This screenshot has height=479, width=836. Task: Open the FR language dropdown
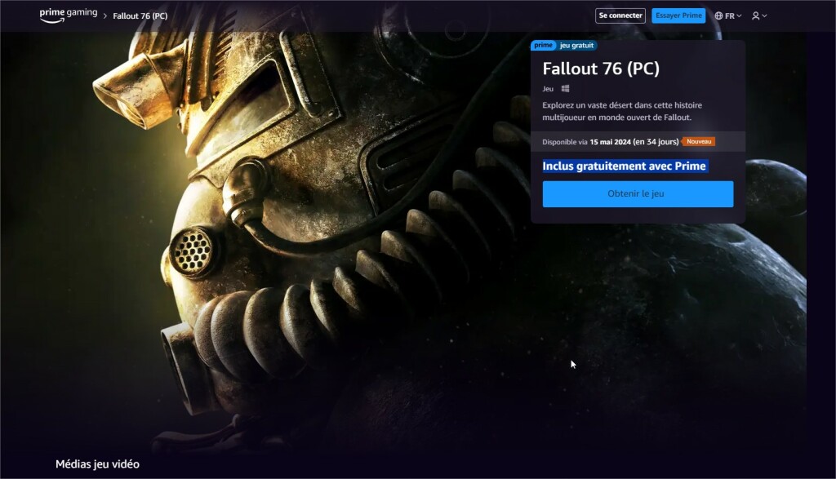(x=728, y=16)
